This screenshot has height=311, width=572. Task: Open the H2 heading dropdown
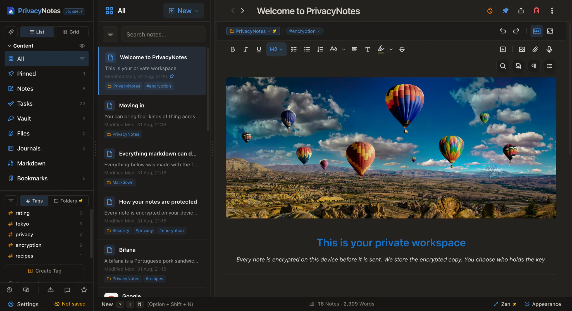[276, 49]
